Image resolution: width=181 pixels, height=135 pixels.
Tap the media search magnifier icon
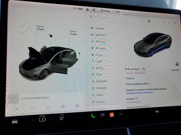tap(77, 105)
